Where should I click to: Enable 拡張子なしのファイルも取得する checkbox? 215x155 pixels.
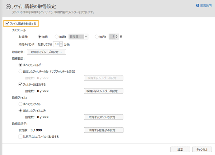click(x=20, y=136)
